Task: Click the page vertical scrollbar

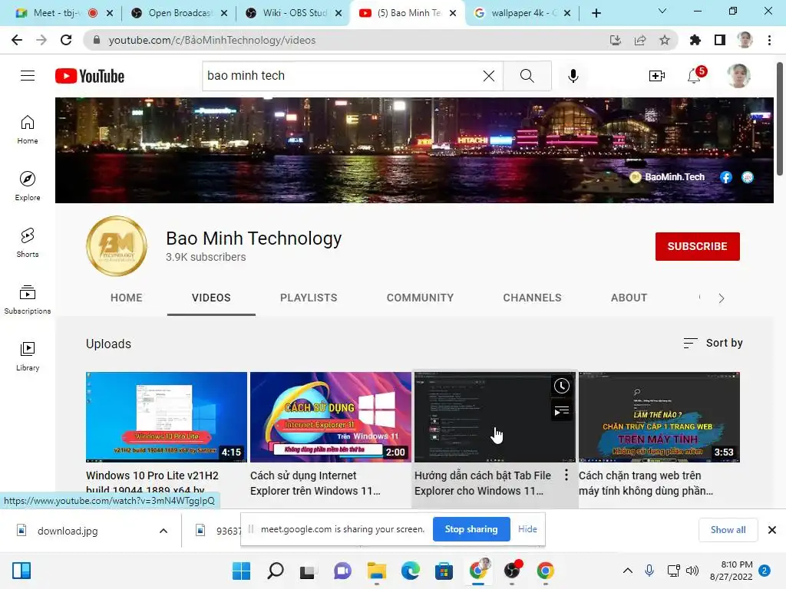Action: (x=780, y=119)
